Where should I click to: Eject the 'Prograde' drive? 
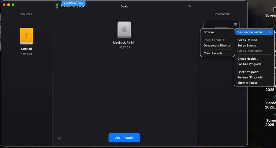click(248, 72)
